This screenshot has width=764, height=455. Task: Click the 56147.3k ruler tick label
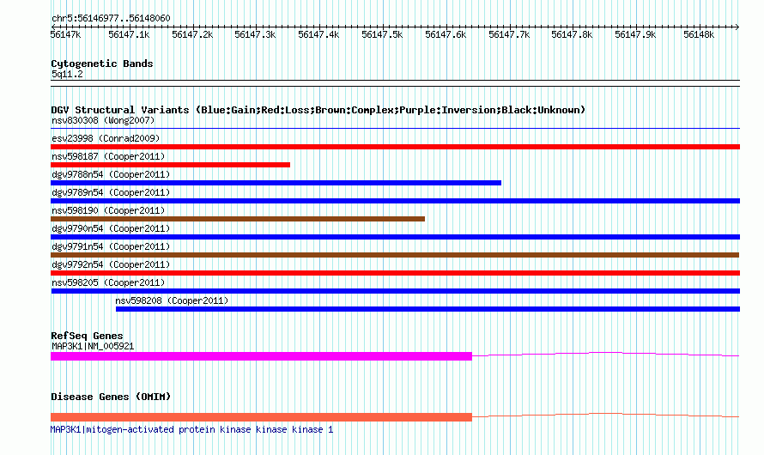[x=255, y=34]
